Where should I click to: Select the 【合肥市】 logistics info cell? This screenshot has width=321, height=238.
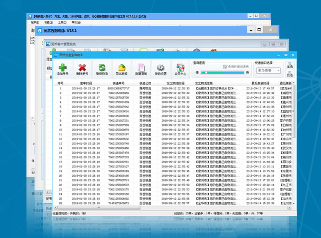click(x=217, y=88)
